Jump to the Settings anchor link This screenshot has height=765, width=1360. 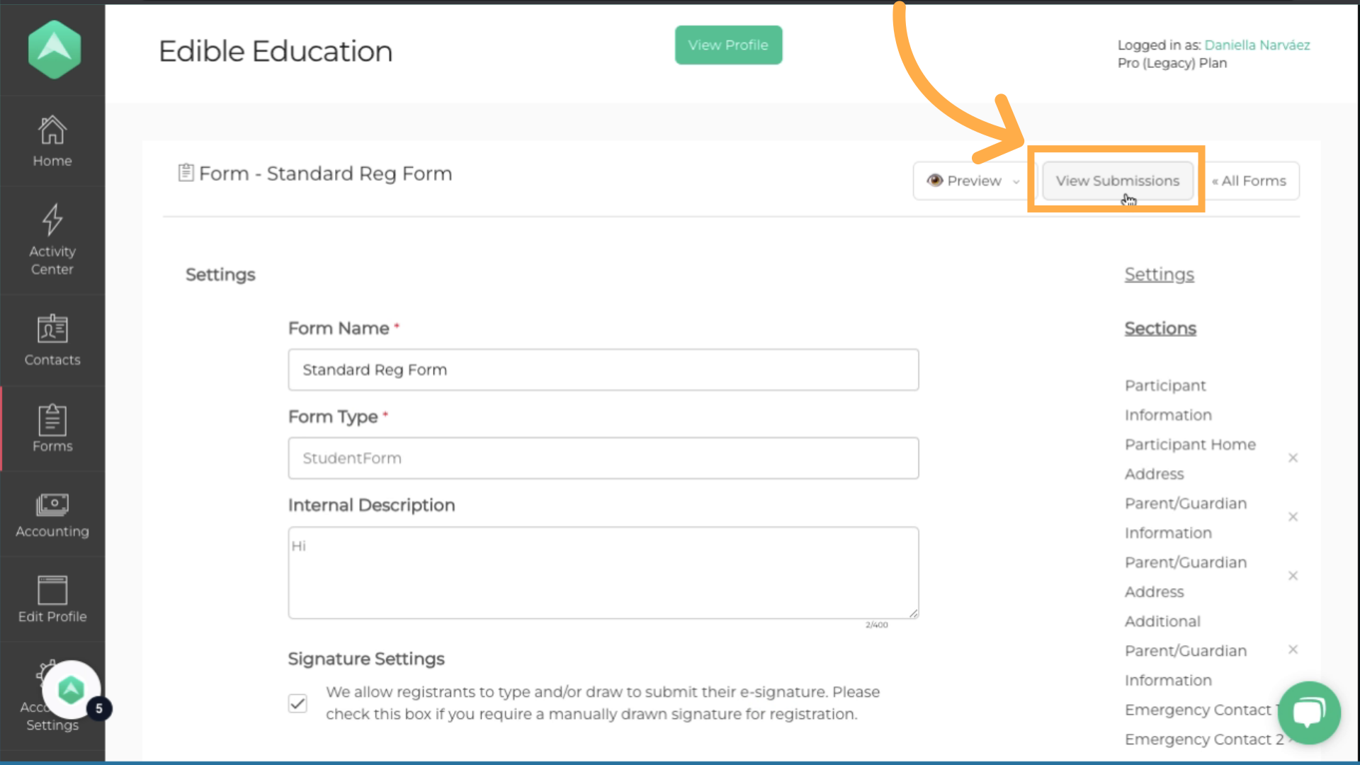pyautogui.click(x=1159, y=274)
